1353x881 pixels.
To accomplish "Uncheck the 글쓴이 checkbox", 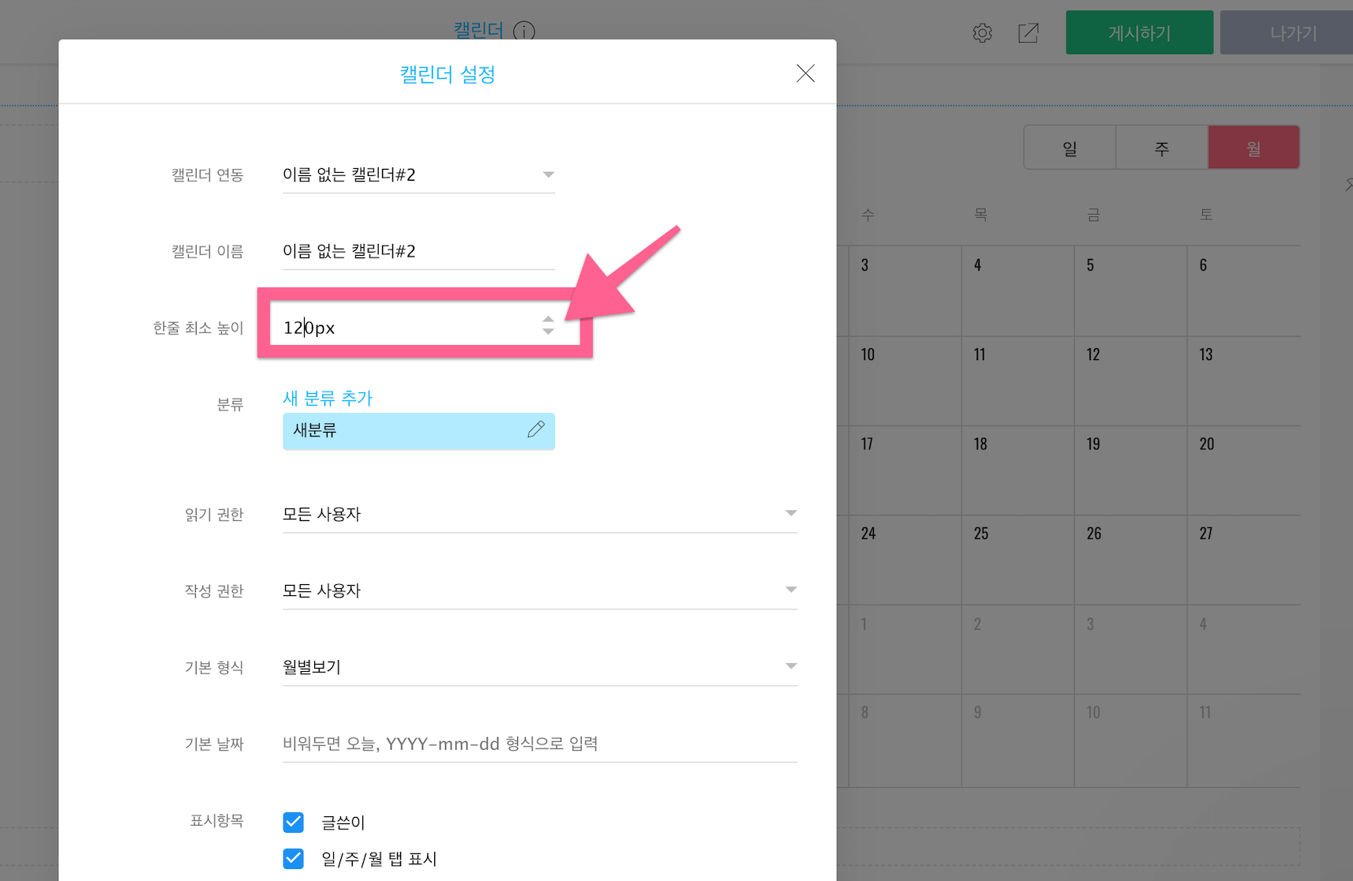I will [294, 823].
